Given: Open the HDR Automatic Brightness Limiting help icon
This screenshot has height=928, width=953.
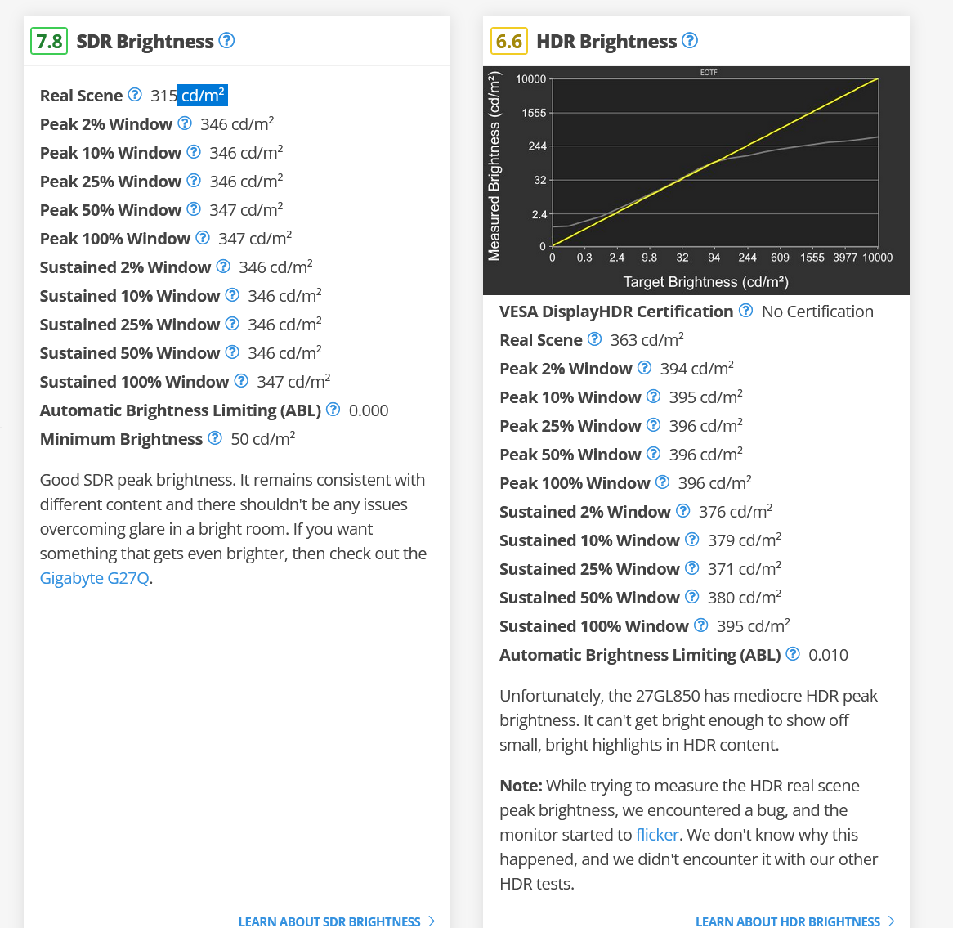Looking at the screenshot, I should coord(792,654).
